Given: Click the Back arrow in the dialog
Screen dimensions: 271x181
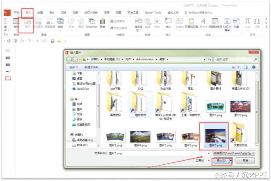Looking at the screenshot, I should point(69,59).
